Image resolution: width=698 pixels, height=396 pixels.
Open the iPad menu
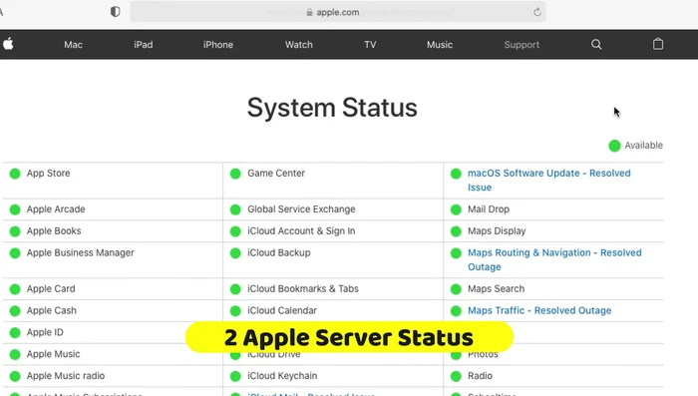[x=144, y=45]
